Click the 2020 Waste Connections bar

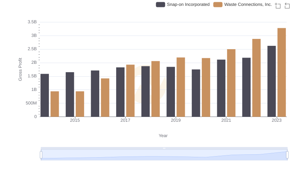pos(206,87)
